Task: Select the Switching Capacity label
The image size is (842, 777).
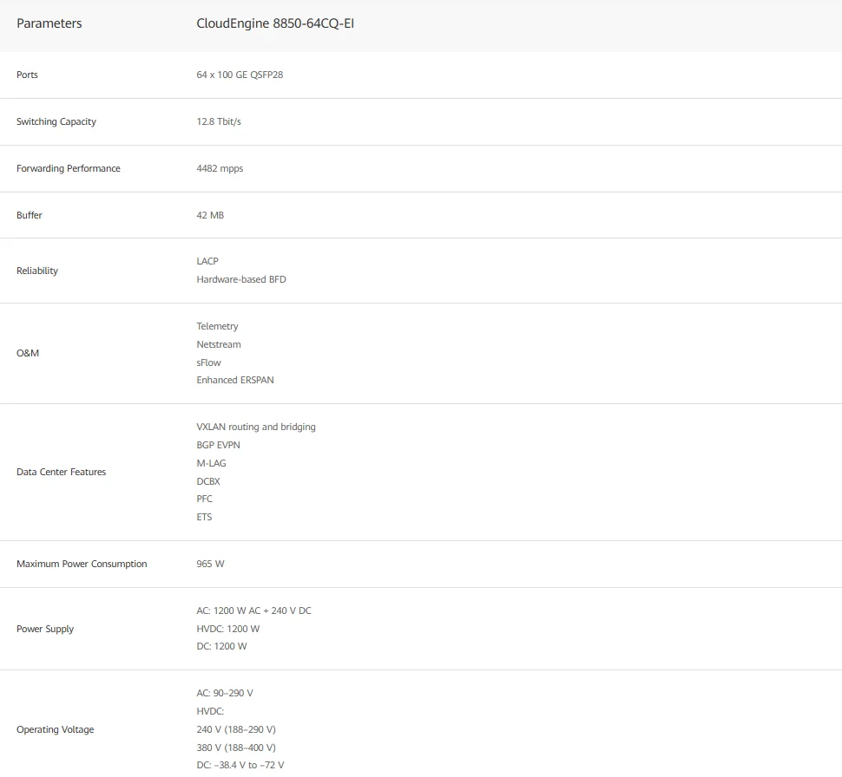Action: [56, 121]
